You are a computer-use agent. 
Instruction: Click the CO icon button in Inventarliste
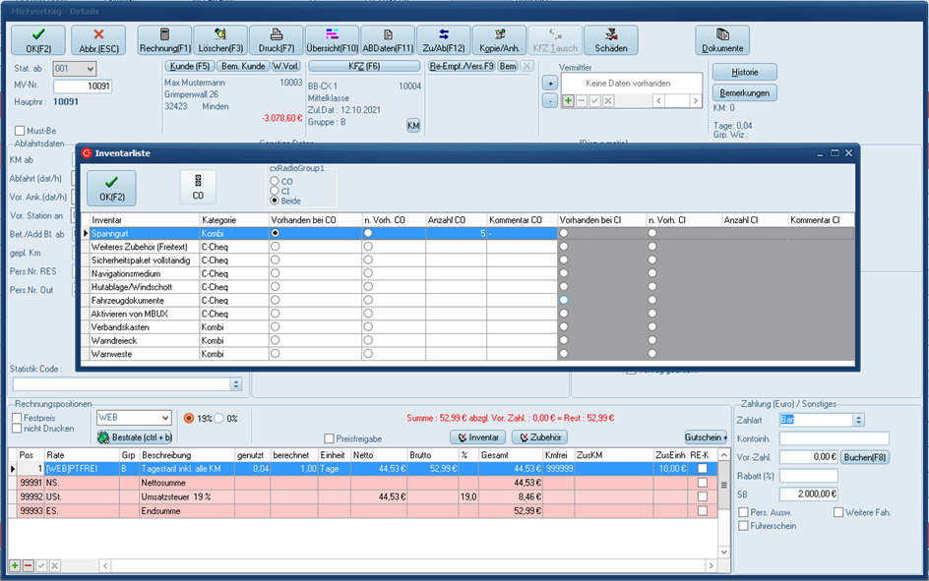click(198, 187)
